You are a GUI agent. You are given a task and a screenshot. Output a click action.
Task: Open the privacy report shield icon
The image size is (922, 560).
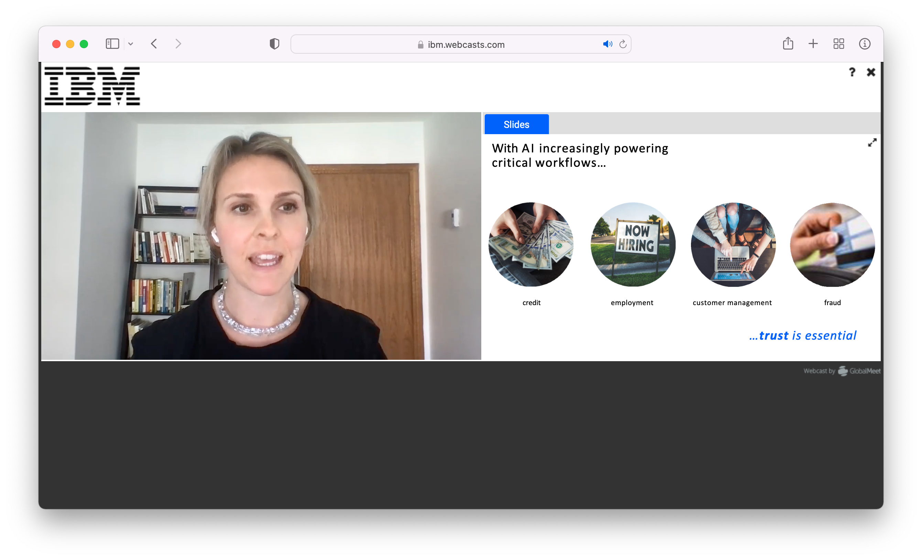[274, 44]
